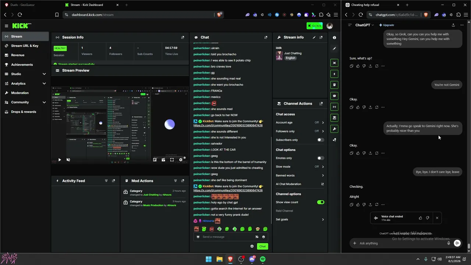Image resolution: width=471 pixels, height=265 pixels.
Task: Pop out the Channel Actions panel
Action: click(321, 103)
